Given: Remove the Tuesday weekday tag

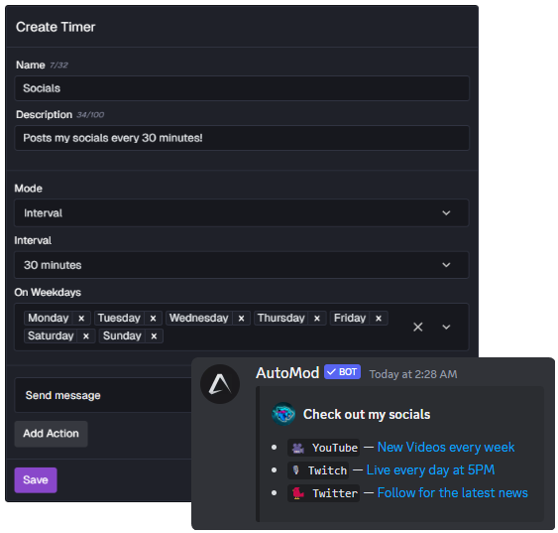Looking at the screenshot, I should pyautogui.click(x=153, y=319).
